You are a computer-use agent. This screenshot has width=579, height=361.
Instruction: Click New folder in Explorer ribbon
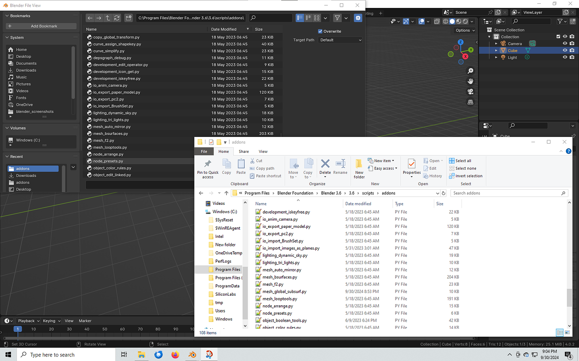pyautogui.click(x=359, y=169)
